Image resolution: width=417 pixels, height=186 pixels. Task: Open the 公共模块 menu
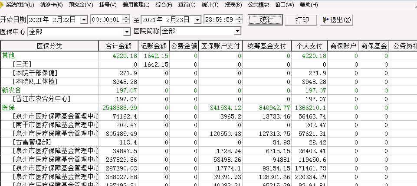tap(259, 5)
